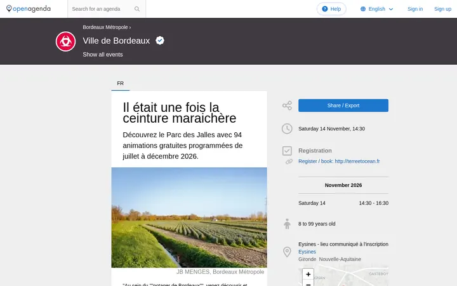Click the search magnifier icon
Viewport: 457px width, 286px height.
(x=137, y=9)
